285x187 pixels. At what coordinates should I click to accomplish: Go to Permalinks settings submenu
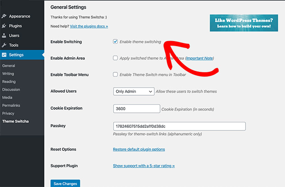11,106
